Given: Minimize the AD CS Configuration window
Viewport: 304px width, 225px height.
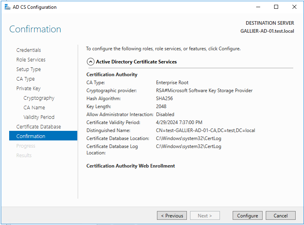Looking at the screenshot, I should (258, 7).
